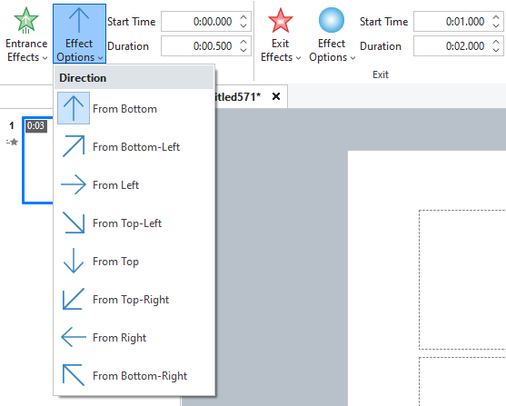
Task: Select the highlighted From Bottom option
Action: coord(134,109)
